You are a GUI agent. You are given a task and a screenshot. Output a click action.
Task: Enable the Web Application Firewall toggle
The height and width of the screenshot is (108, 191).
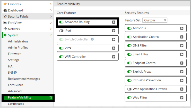129,89
